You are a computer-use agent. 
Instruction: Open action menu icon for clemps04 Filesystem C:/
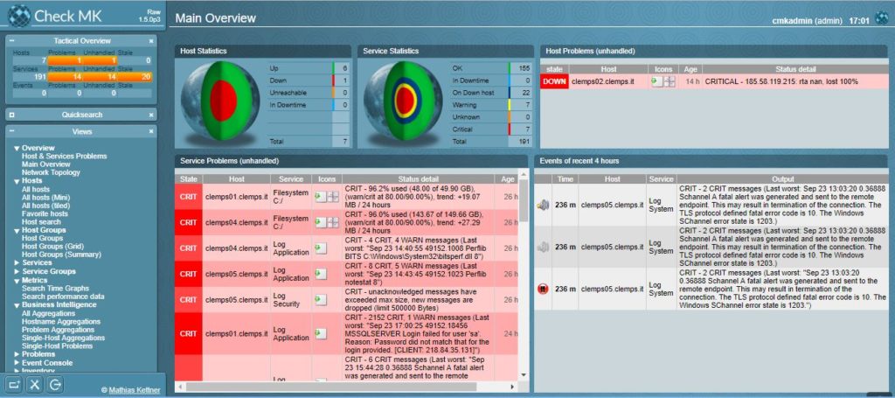pos(320,222)
